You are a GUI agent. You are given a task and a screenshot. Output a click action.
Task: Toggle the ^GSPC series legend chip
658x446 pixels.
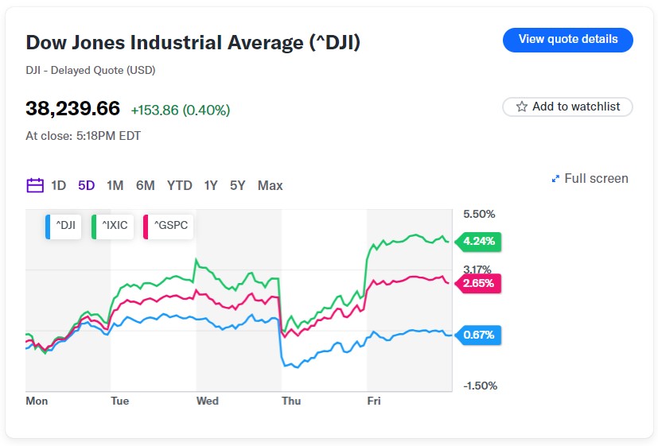(x=168, y=225)
